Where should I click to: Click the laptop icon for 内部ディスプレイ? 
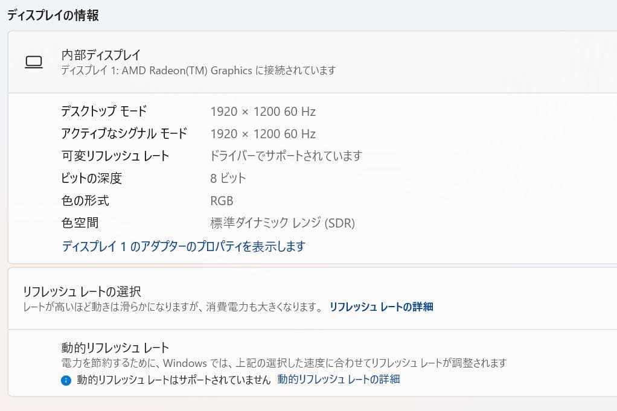pyautogui.click(x=34, y=62)
